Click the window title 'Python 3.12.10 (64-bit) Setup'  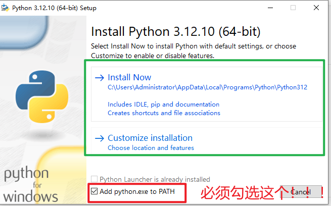click(54, 8)
